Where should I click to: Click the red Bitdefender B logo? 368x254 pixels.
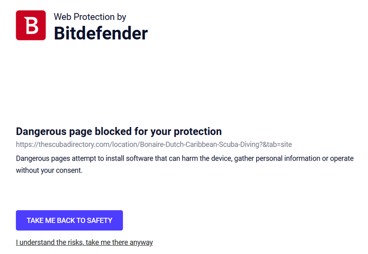point(31,25)
